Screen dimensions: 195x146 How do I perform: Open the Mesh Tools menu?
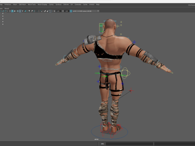(x=32, y=4)
